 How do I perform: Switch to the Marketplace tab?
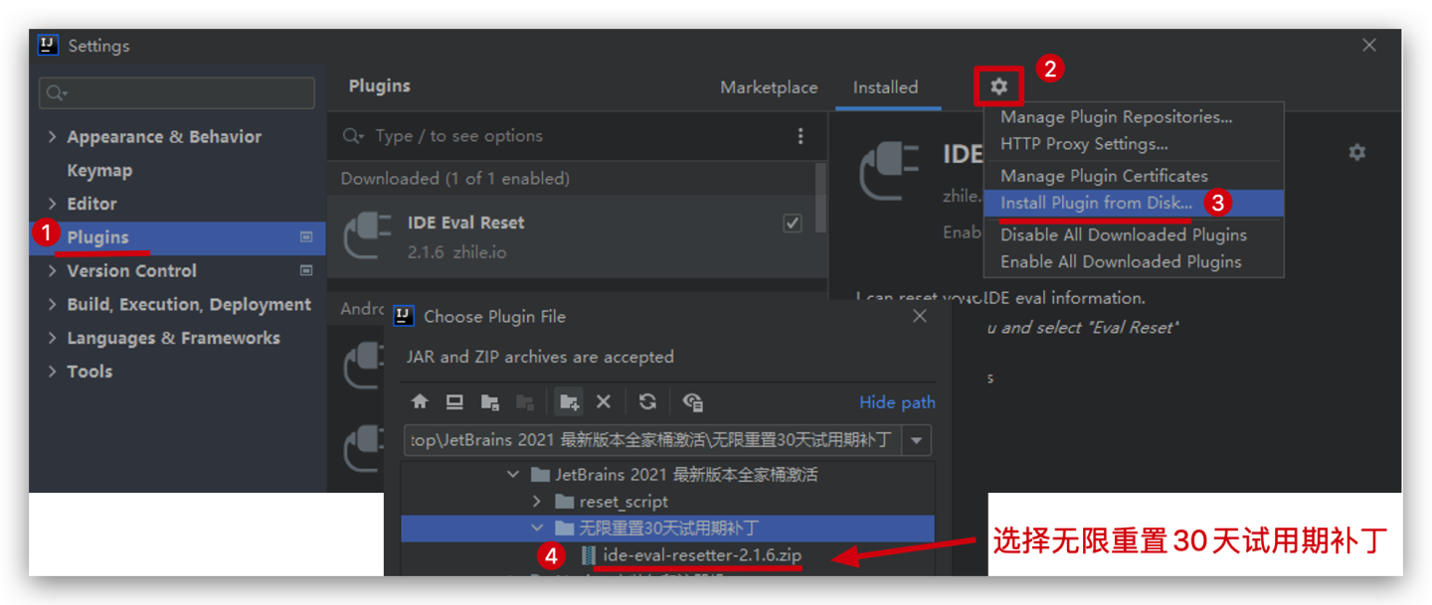click(x=769, y=87)
